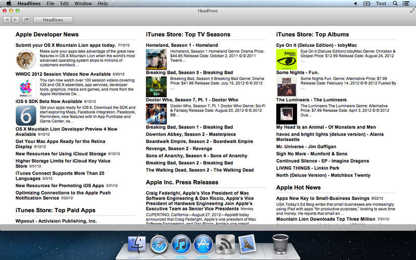Click the battery status icon
This screenshot has width=416, height=260.
pos(367,4)
